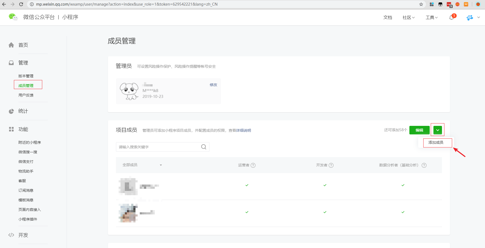Screen dimensions: 485x248
Task: Open 版本管理 in the sidebar
Action: 26,76
